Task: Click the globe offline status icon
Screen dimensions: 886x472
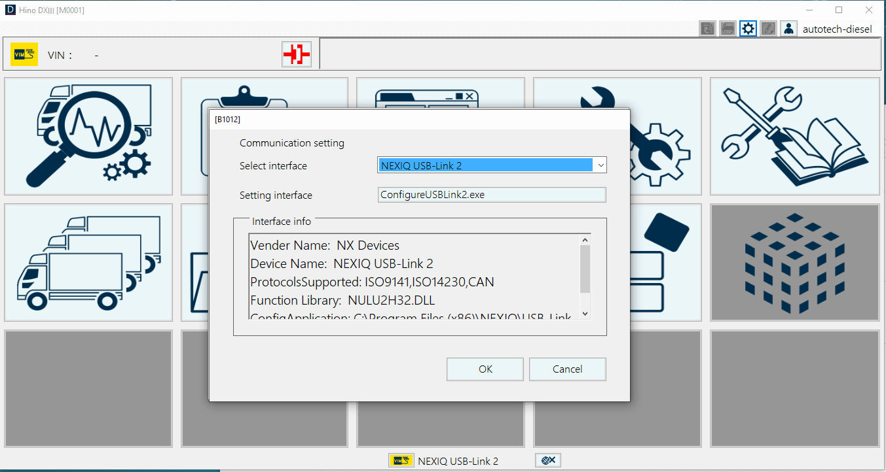Action: (x=548, y=460)
